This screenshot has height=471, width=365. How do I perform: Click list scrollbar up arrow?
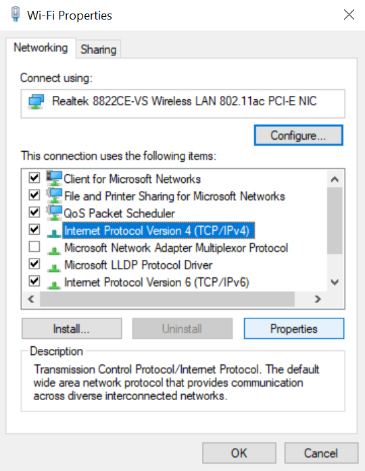pyautogui.click(x=335, y=179)
